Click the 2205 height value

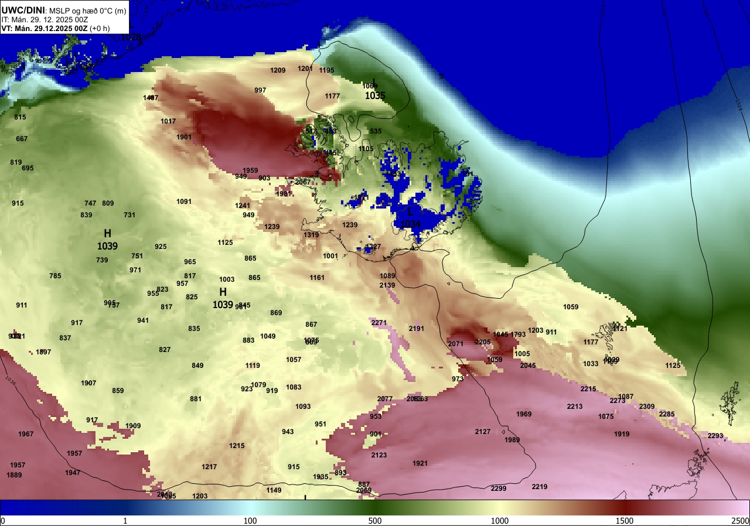tap(483, 342)
